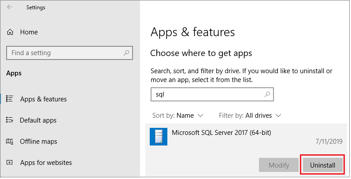Open the Home settings page

click(x=29, y=32)
